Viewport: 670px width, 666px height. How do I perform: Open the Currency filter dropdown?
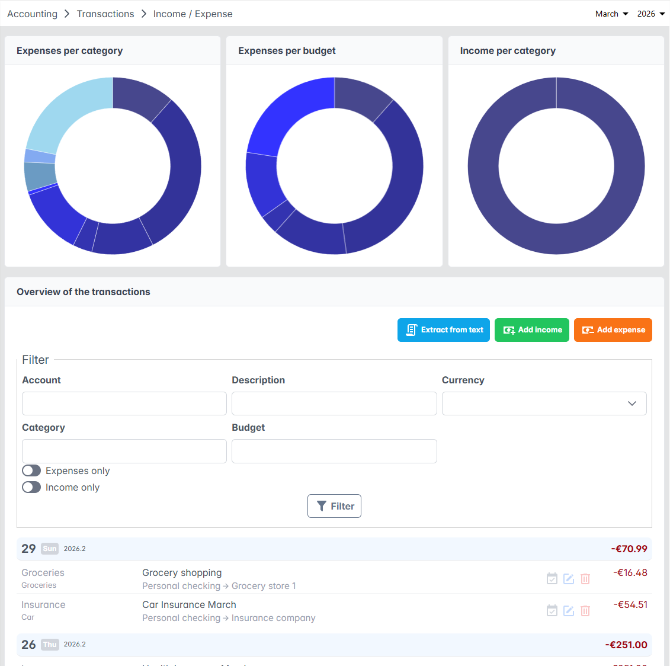tap(544, 404)
